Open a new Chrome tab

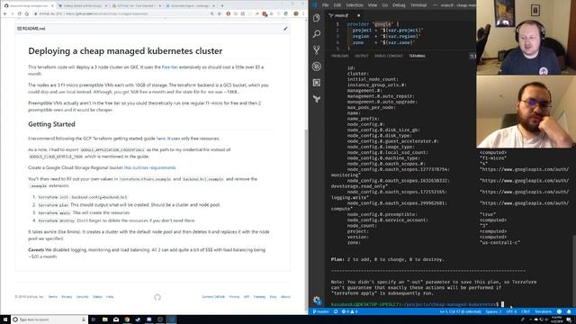pyautogui.click(x=221, y=6)
